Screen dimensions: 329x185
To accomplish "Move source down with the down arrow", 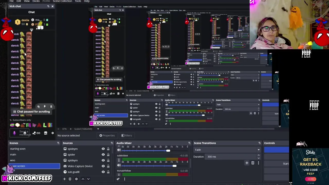I will point(88,179).
